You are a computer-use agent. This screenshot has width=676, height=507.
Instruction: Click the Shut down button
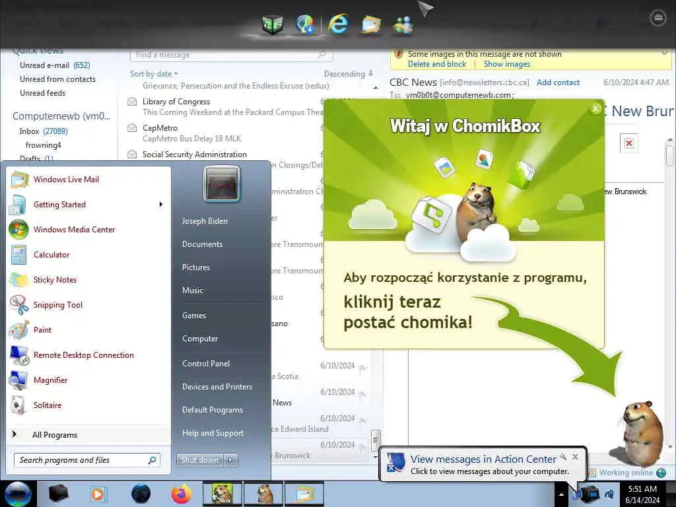click(200, 460)
